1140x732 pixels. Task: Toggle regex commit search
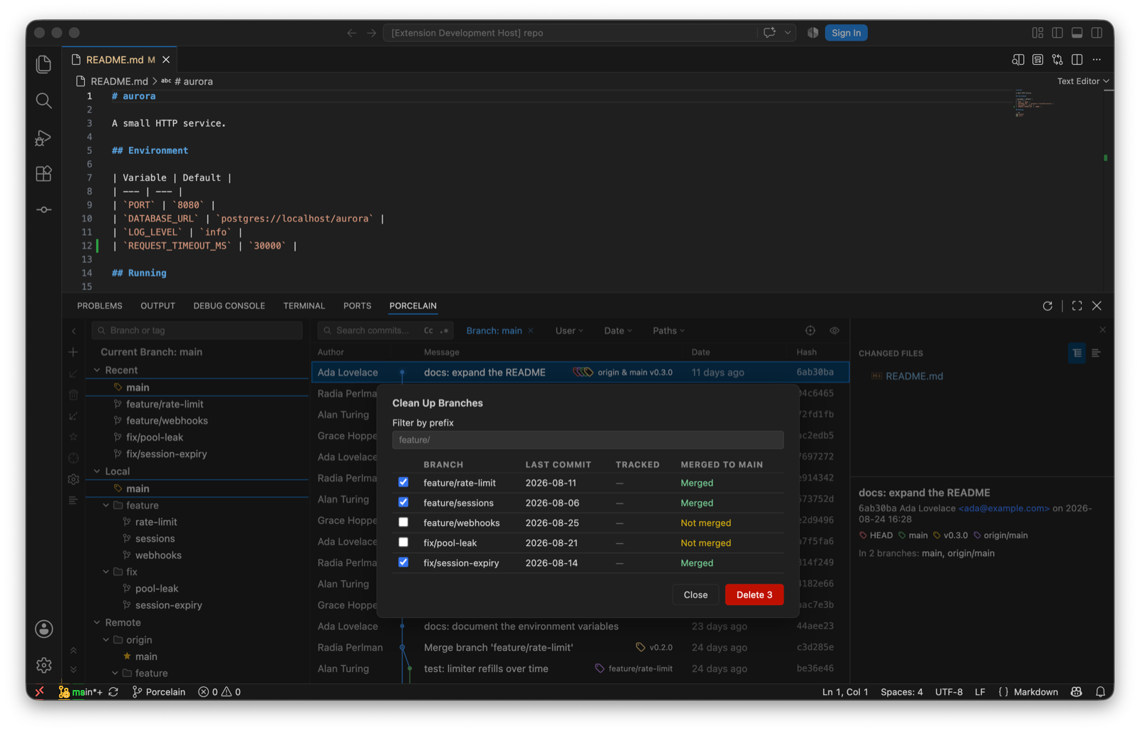point(445,331)
